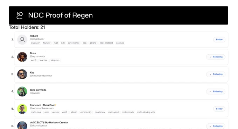This screenshot has height=129, width=238.
Task: Select Russ's telegram tag
Action: [55, 60]
